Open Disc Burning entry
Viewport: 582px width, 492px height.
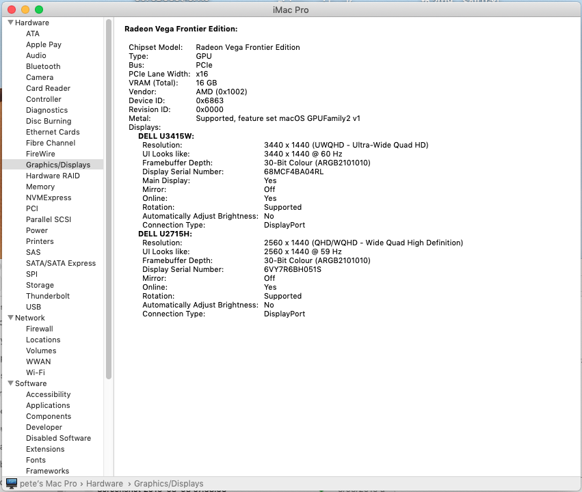click(49, 121)
